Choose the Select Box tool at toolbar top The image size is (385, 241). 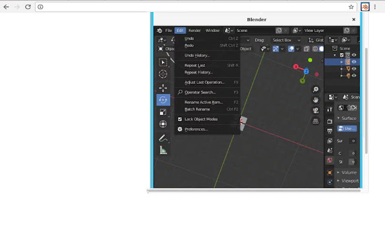coord(163,62)
